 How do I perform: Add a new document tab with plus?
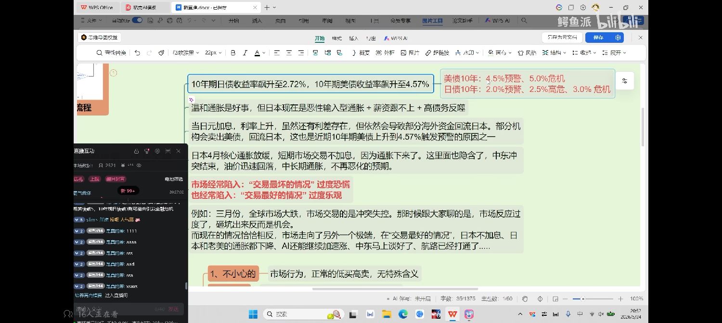click(267, 7)
